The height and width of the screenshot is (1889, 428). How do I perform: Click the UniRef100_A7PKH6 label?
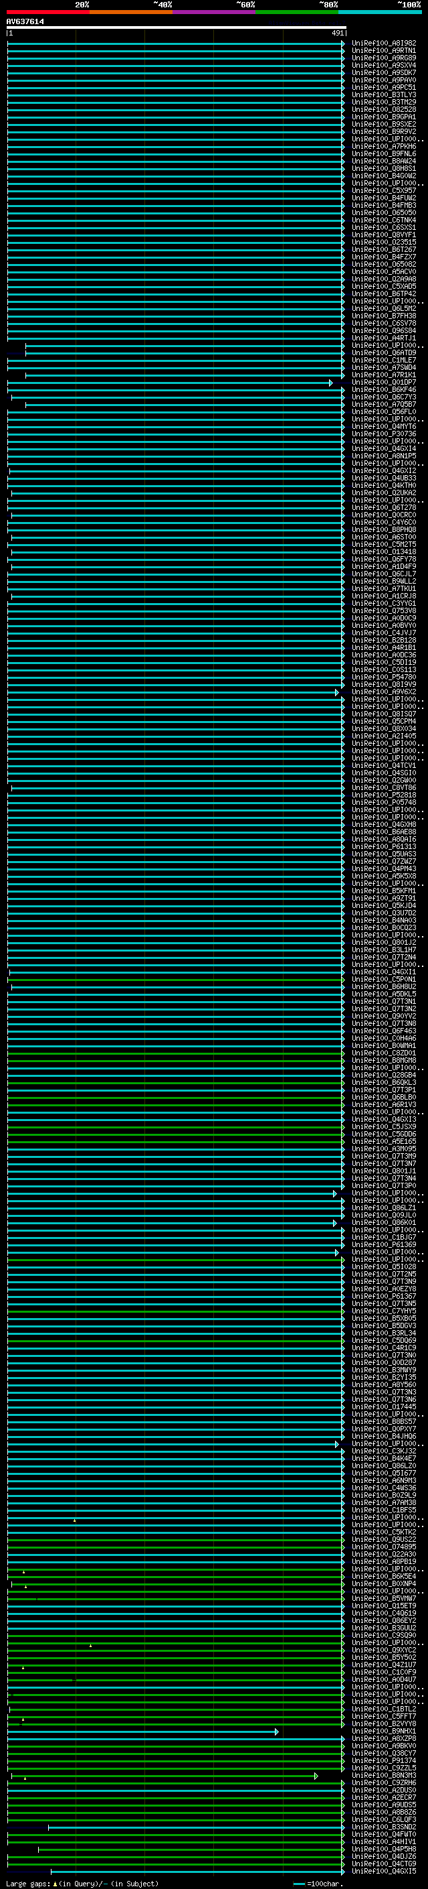pos(384,147)
